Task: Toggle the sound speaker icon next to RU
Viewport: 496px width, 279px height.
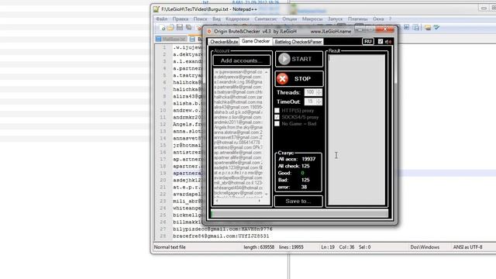Action: click(388, 41)
